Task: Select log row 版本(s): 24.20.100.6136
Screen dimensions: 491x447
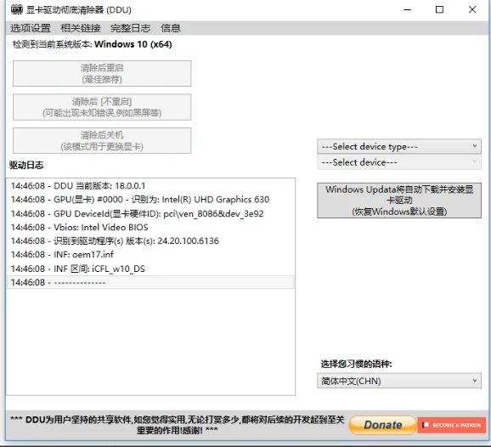Action: click(x=150, y=240)
